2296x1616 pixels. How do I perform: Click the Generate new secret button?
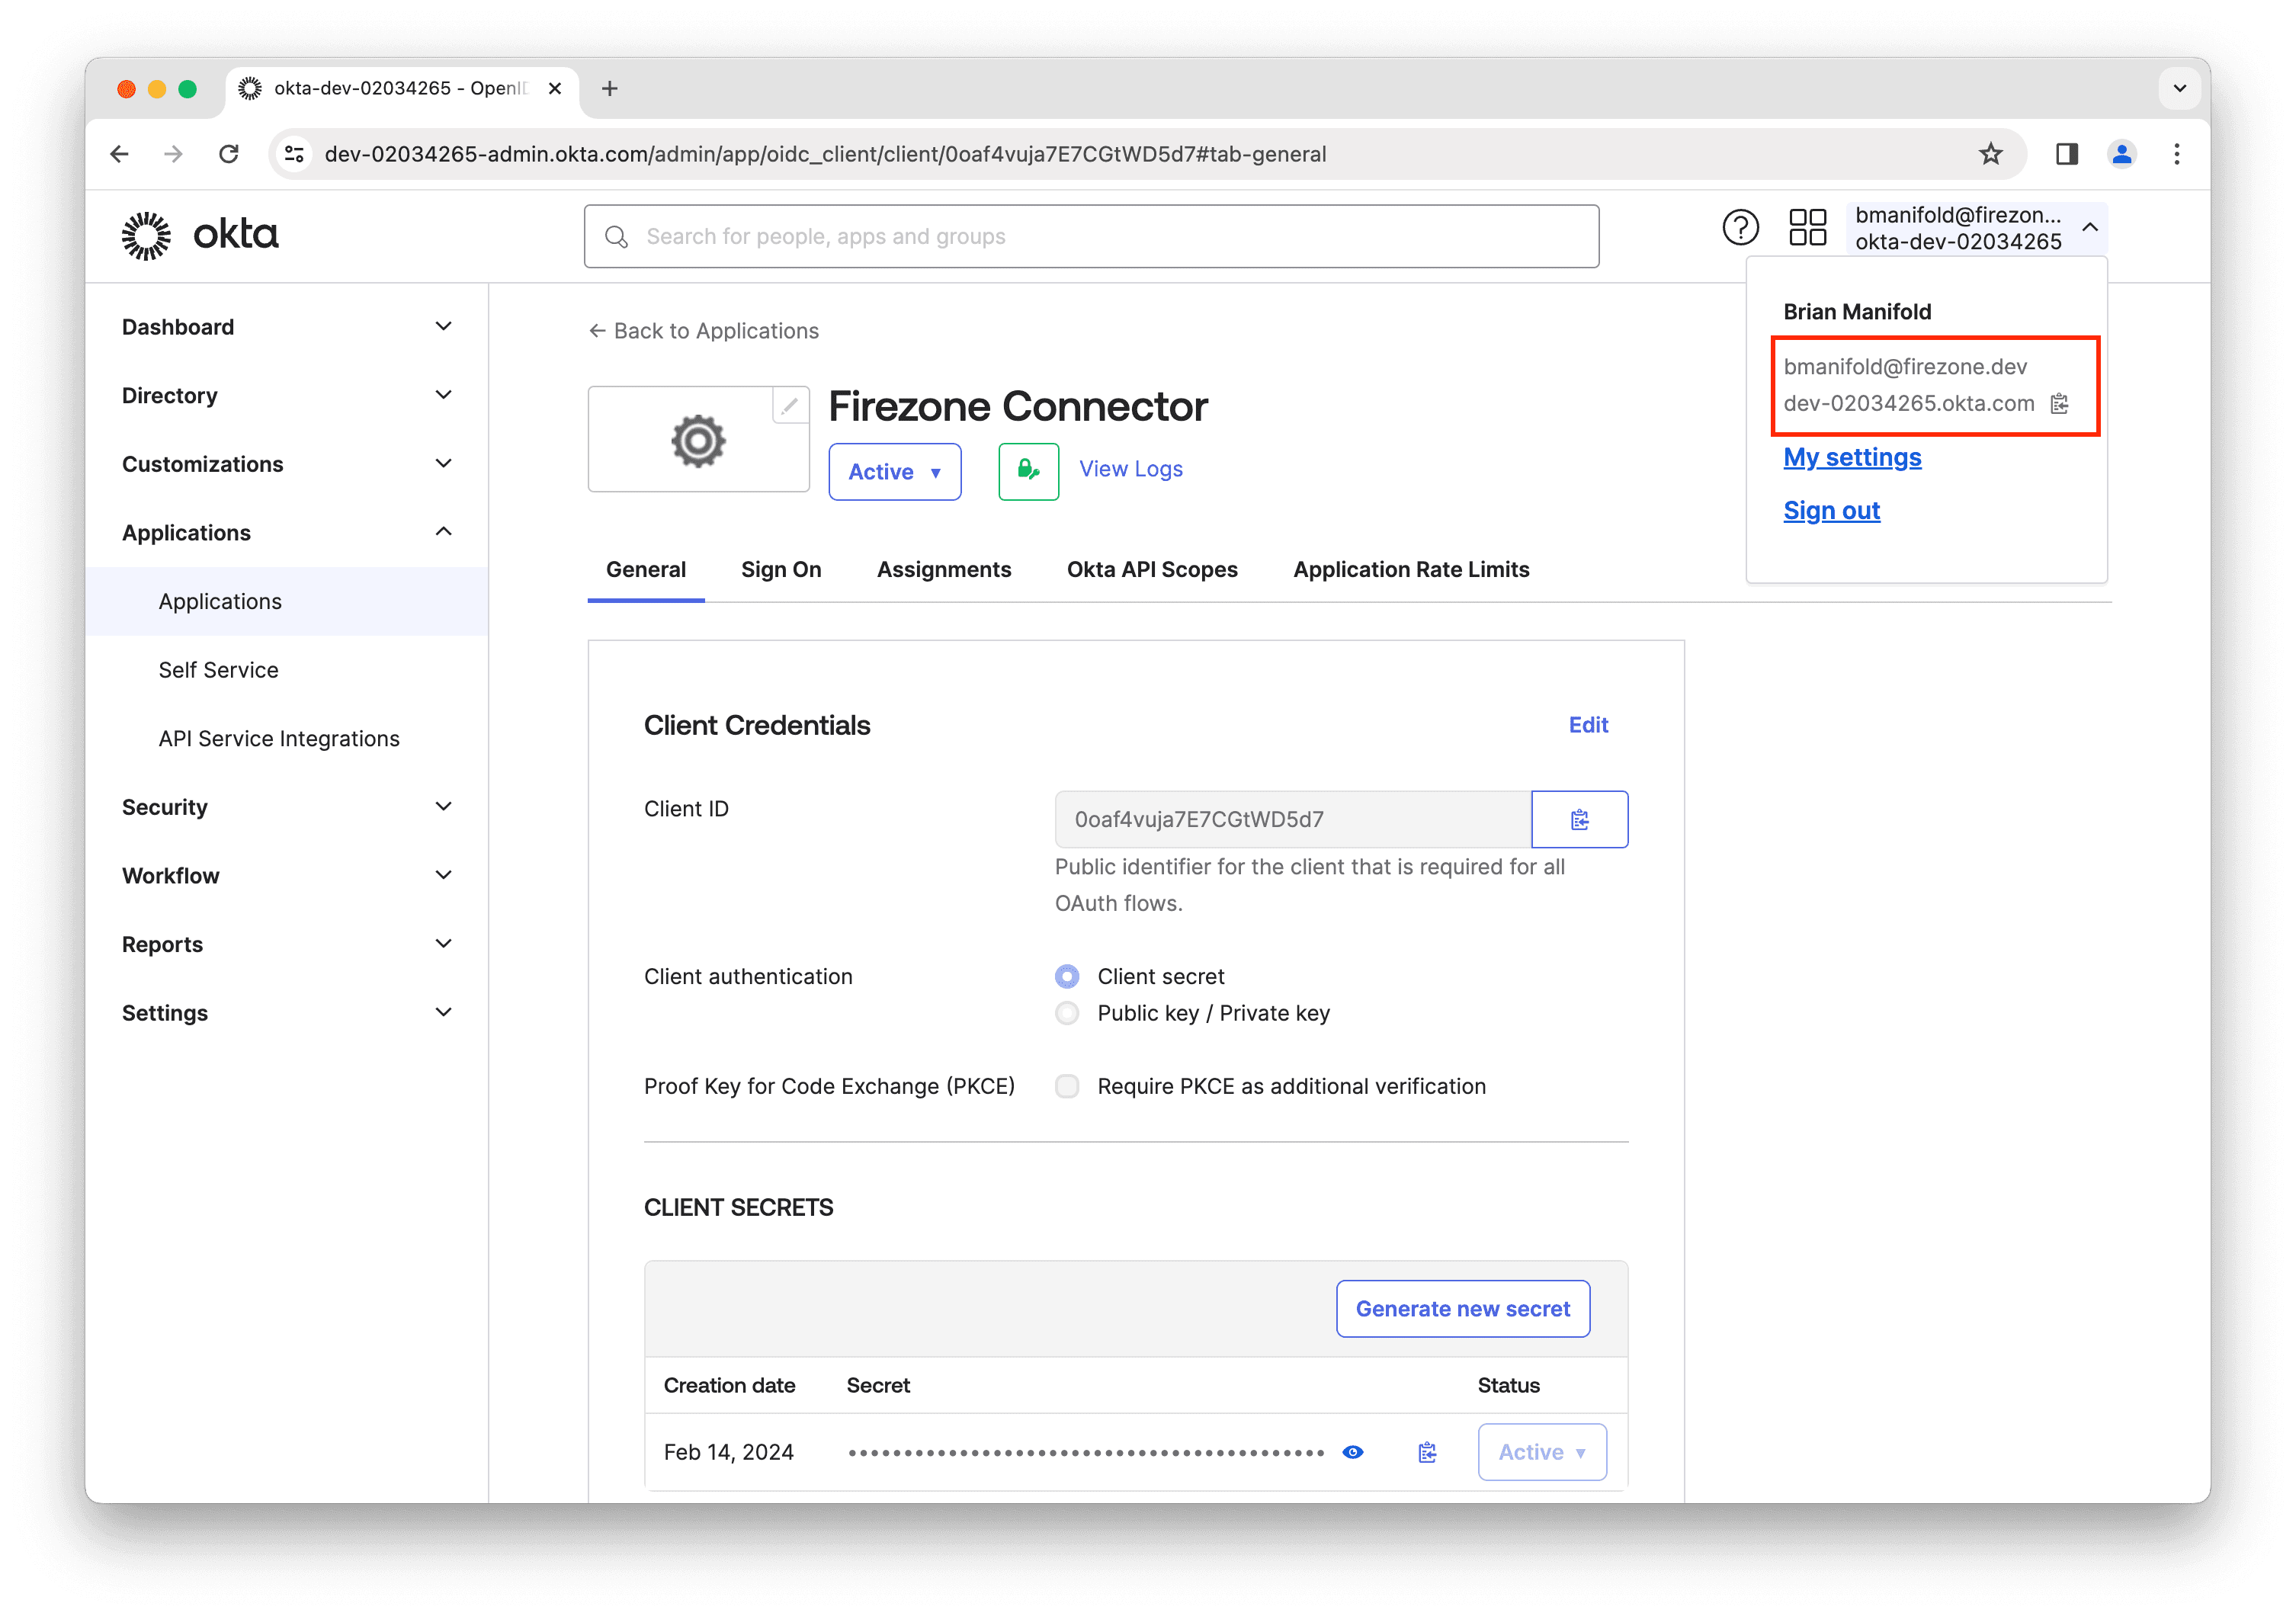1462,1308
